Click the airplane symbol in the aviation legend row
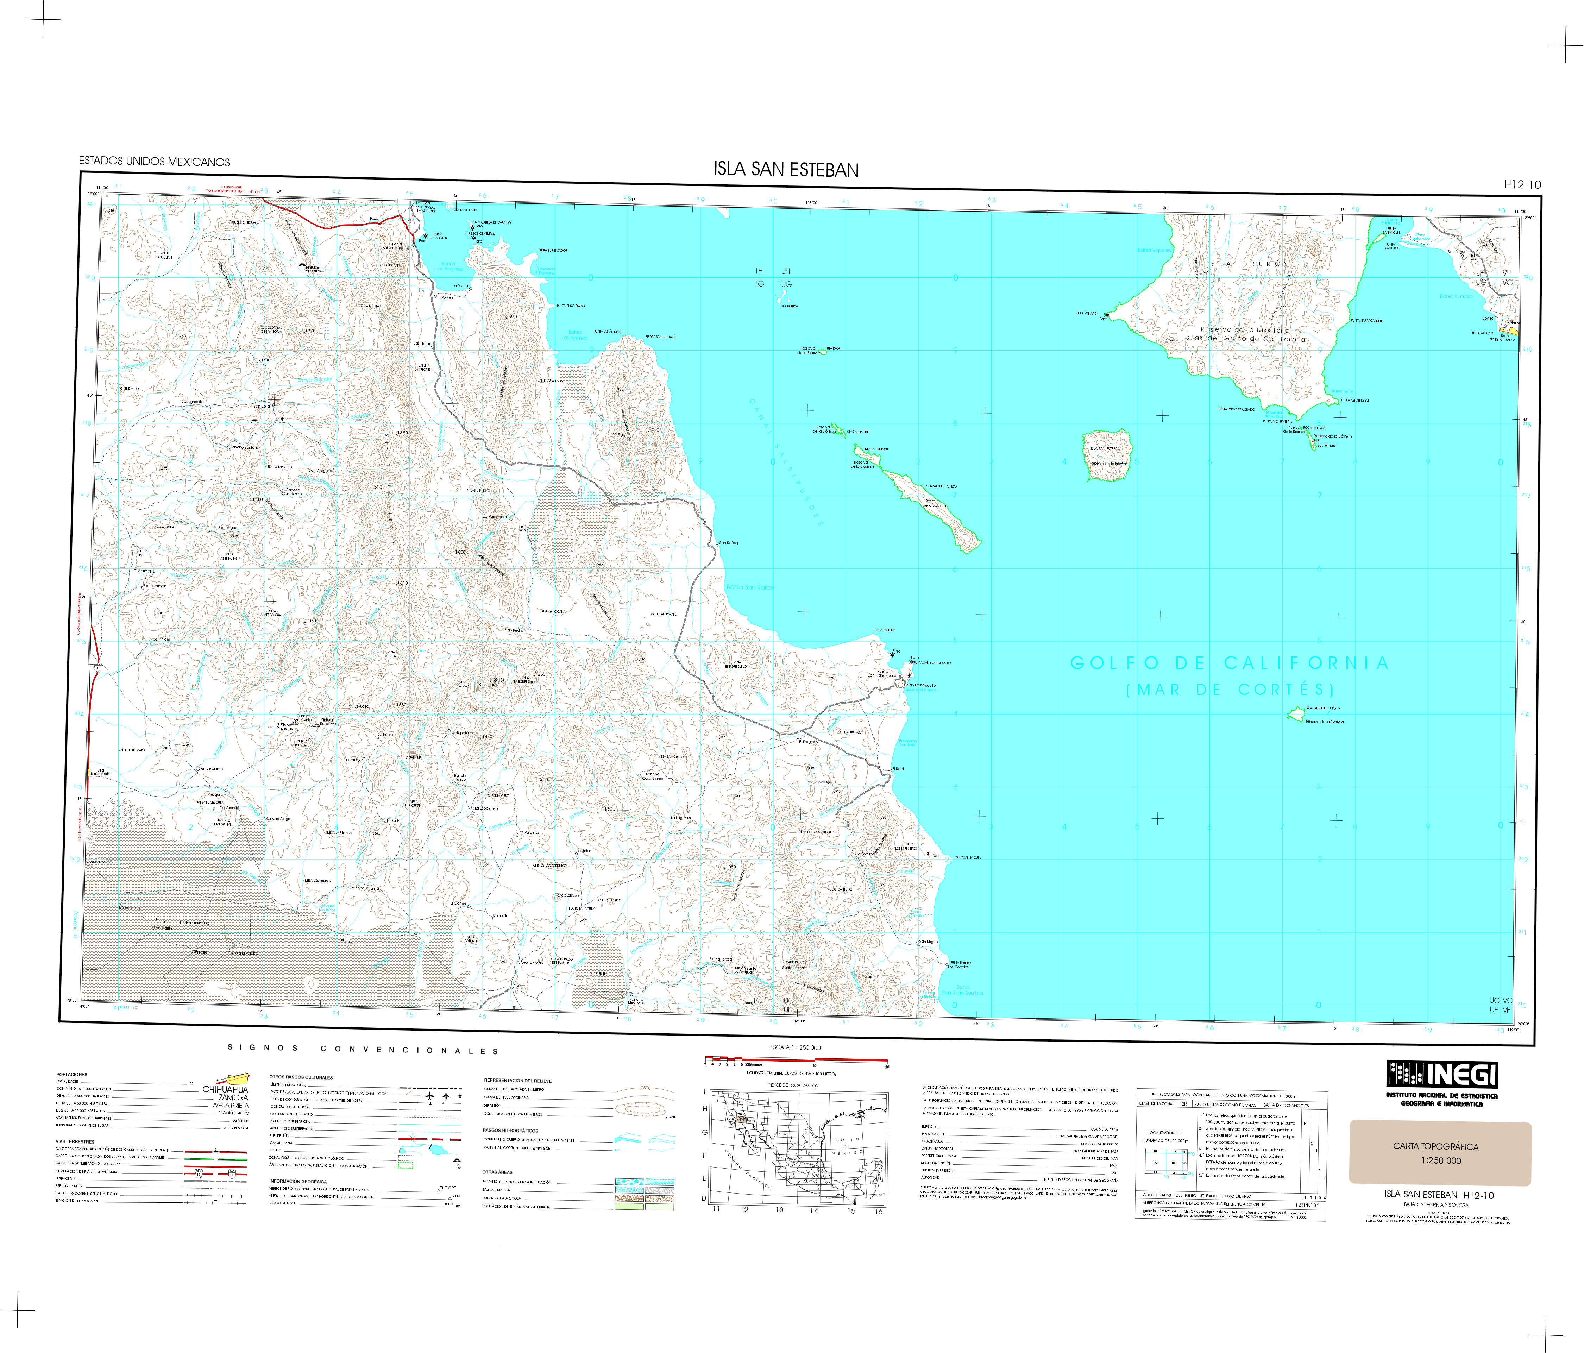Viewport: 1584px width, 1353px height. 430,1096
